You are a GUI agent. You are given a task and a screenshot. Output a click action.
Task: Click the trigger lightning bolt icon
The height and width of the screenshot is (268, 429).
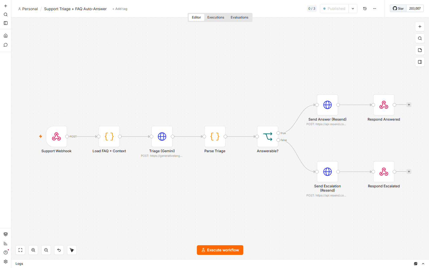pos(40,136)
